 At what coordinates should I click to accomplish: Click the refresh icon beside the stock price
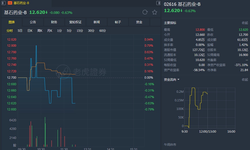(145, 12)
